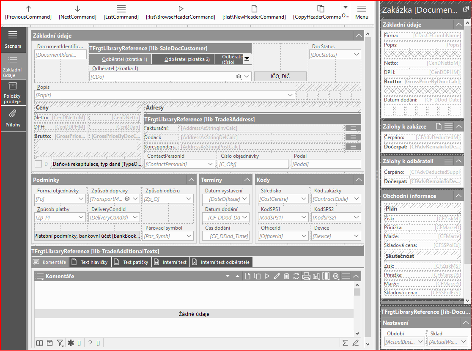Switch to the Text hlavičky tab
This screenshot has width=472, height=351.
[90, 262]
